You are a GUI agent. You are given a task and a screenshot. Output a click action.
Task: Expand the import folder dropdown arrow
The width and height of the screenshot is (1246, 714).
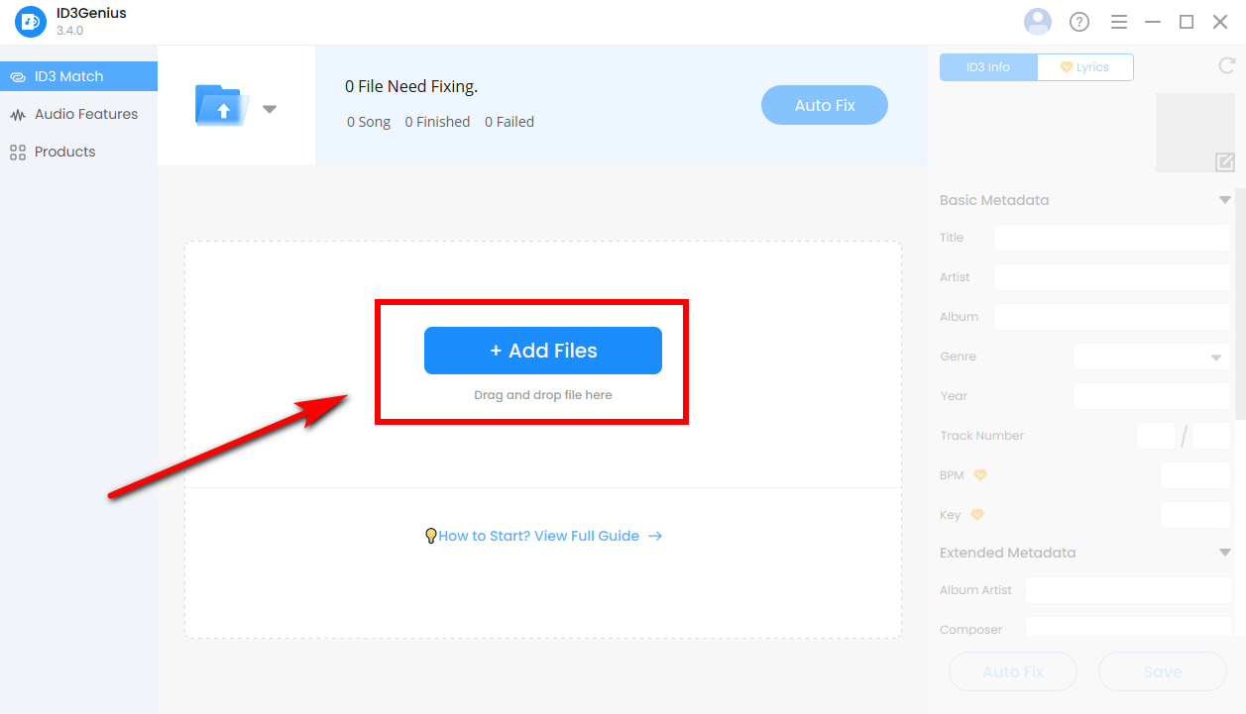click(x=270, y=109)
